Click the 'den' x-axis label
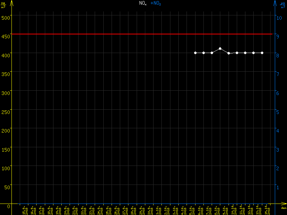 pos(283,209)
